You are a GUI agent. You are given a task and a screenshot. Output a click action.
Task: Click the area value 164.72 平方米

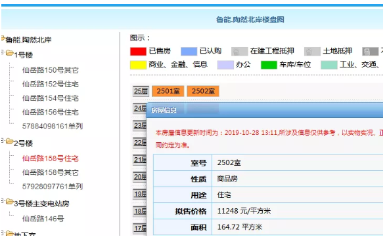click(x=240, y=227)
